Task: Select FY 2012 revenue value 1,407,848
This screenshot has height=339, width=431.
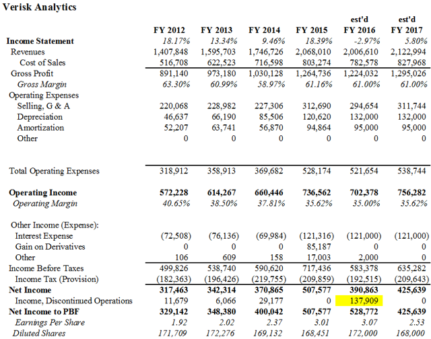Action: 170,52
